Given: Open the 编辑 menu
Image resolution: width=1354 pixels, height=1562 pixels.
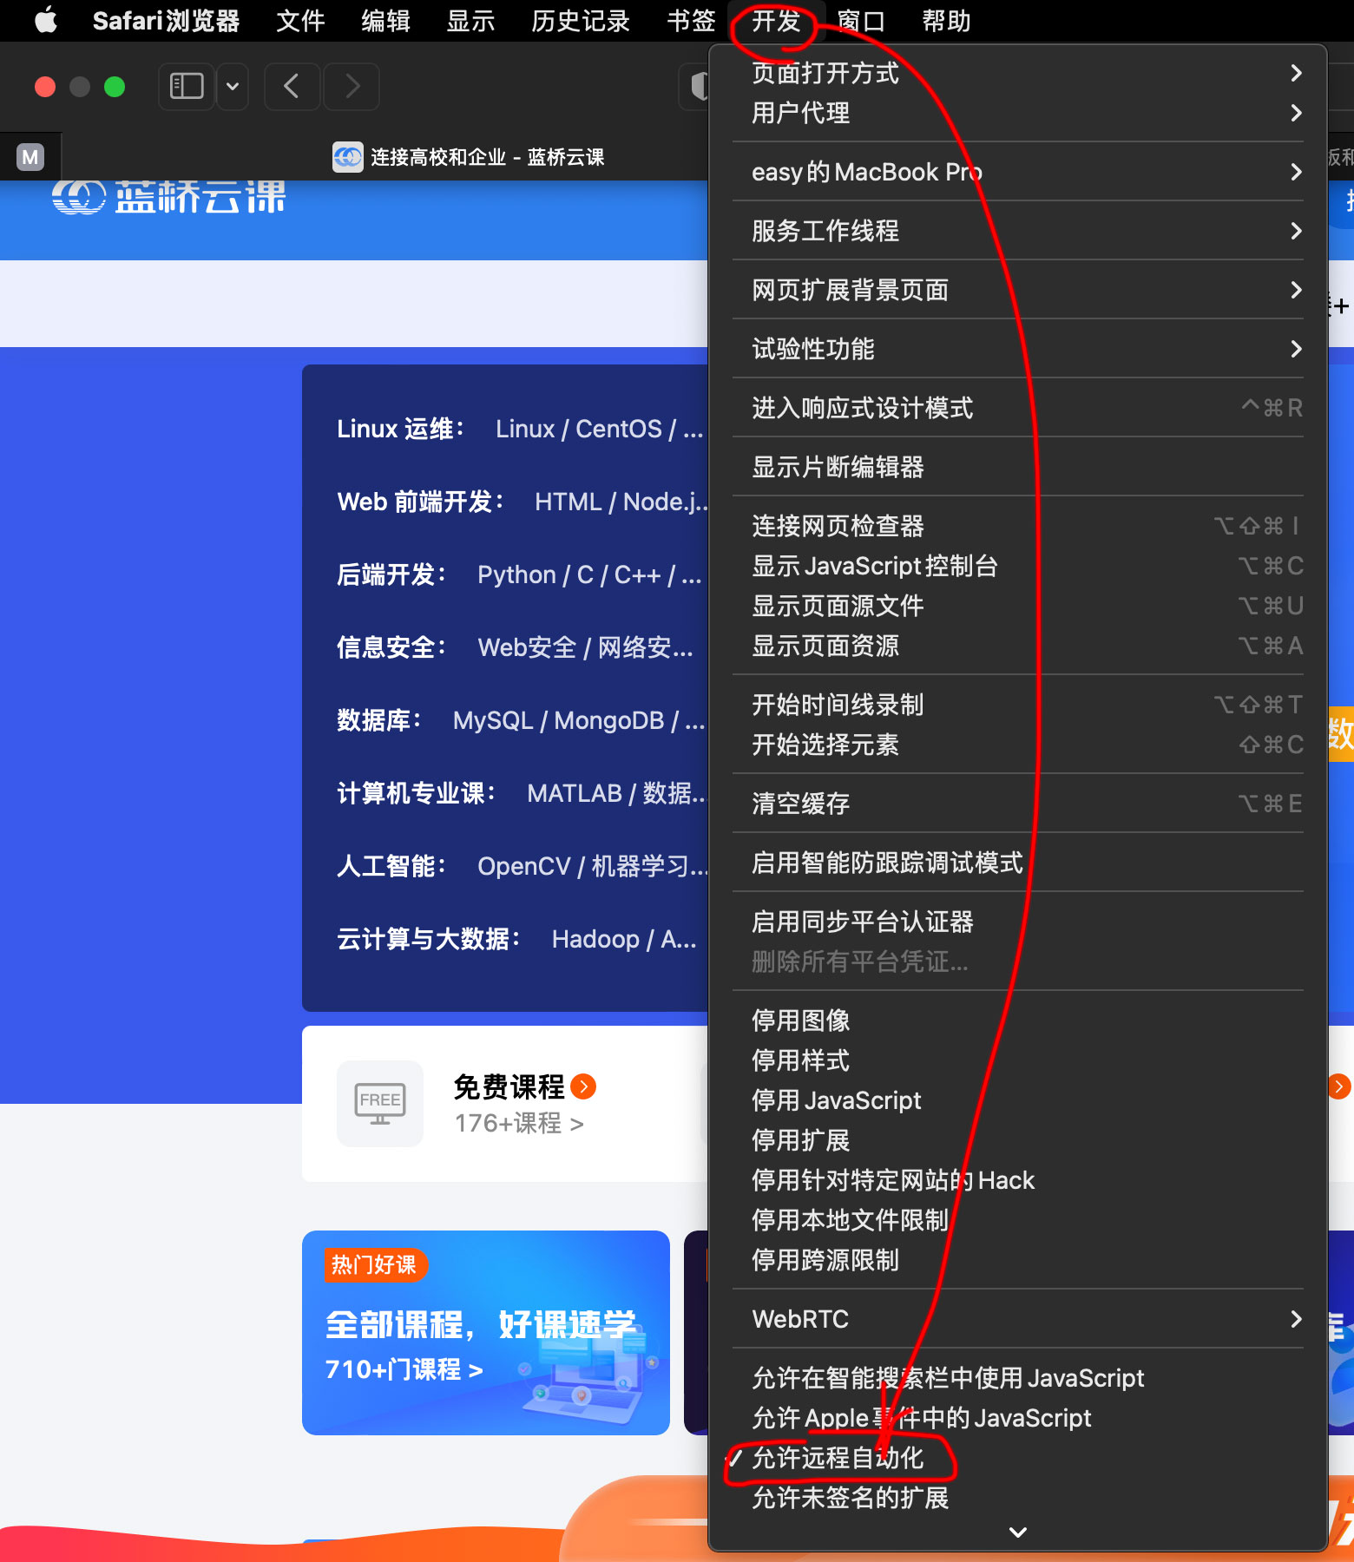Looking at the screenshot, I should point(385,20).
